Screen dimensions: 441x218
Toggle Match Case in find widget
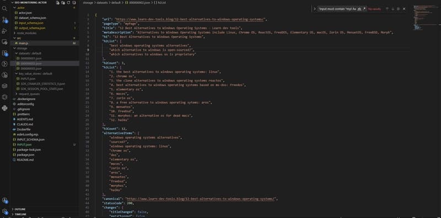tap(354, 9)
